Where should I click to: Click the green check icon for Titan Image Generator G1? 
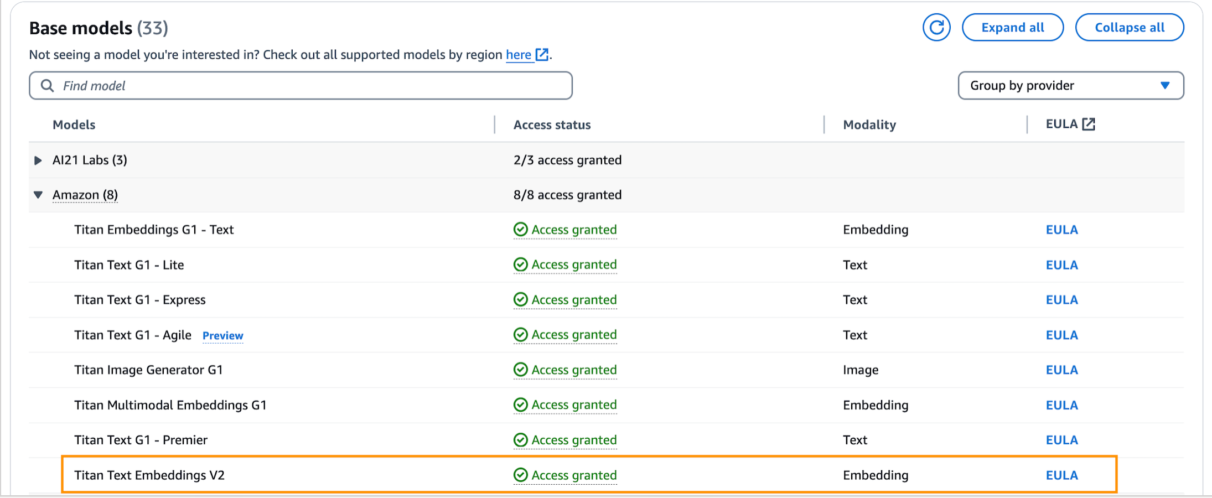tap(520, 370)
